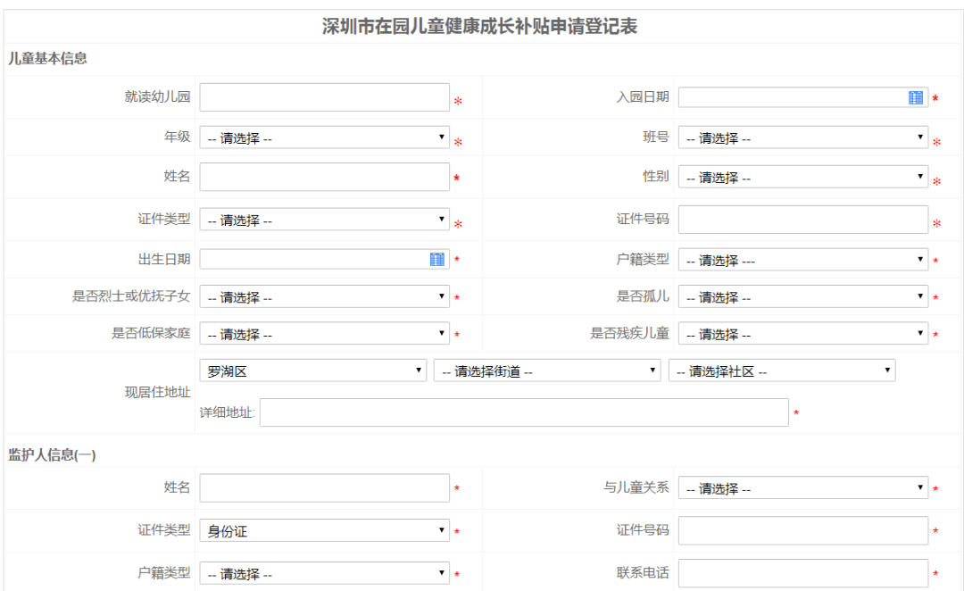Select a value in the 性别 dropdown
The image size is (964, 591).
click(803, 177)
